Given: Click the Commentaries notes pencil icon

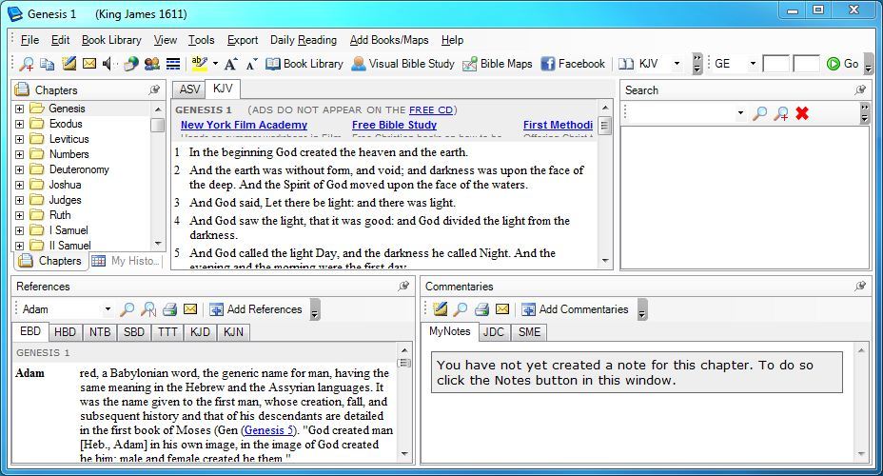Looking at the screenshot, I should (440, 309).
